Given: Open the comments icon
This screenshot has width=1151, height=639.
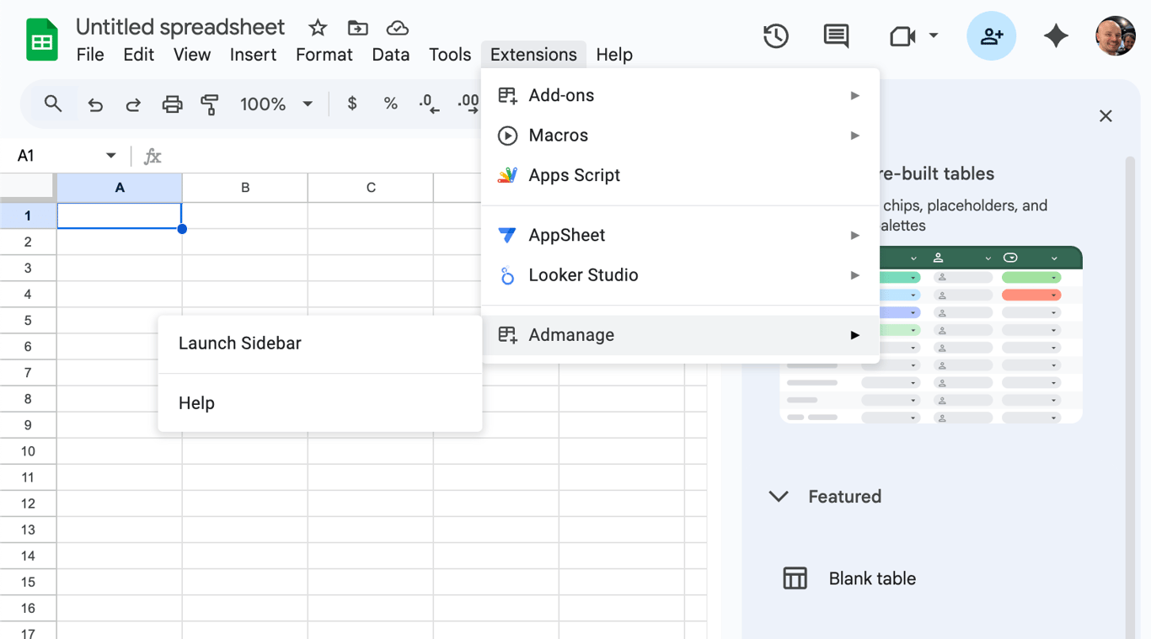Looking at the screenshot, I should 836,36.
